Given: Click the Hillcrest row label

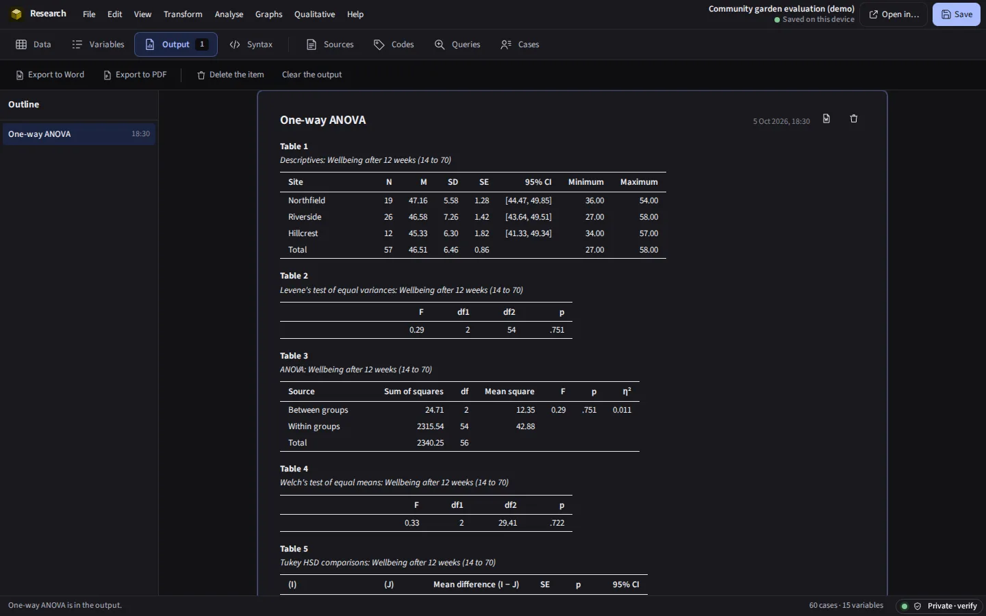Looking at the screenshot, I should 303,233.
